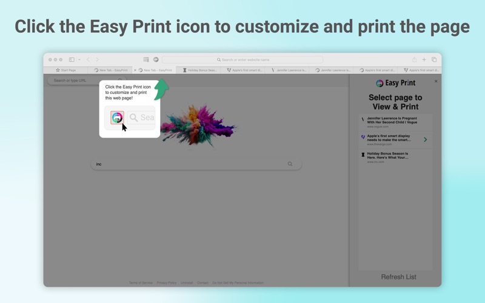This screenshot has height=303, width=485.
Task: Expand the green chevron beside Apple's entry
Action: coord(426,140)
